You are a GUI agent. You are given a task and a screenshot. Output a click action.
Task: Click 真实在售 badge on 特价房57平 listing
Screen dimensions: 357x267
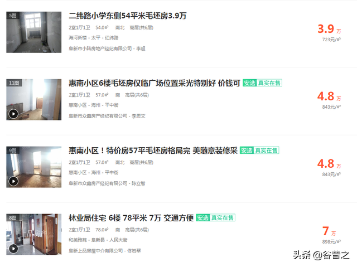[x=267, y=151]
